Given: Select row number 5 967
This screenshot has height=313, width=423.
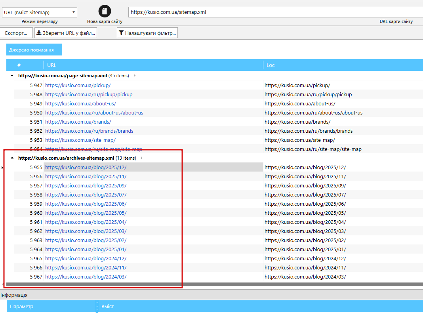Looking at the screenshot, I should pos(36,277).
